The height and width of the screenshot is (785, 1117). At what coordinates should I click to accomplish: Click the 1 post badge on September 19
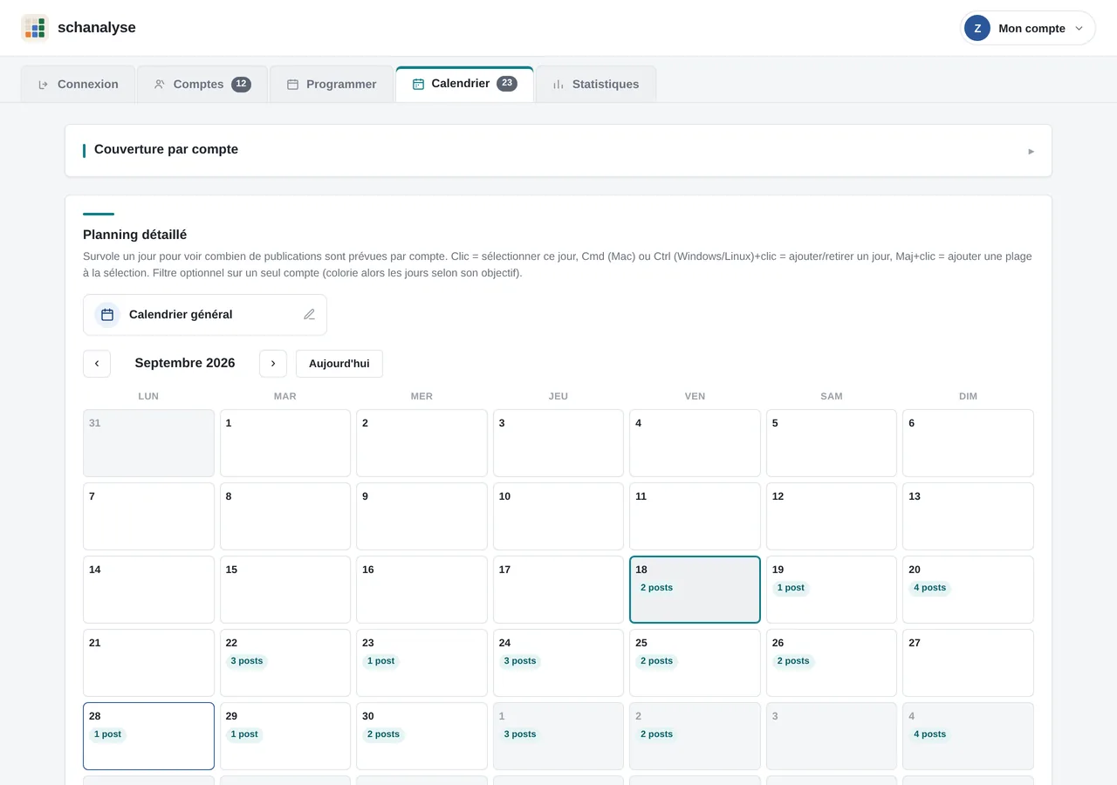click(x=791, y=588)
